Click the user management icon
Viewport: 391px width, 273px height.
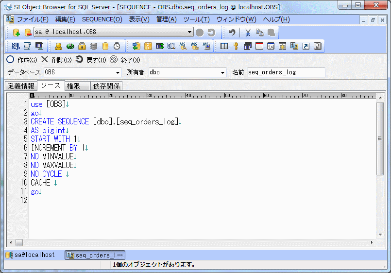coord(58,46)
